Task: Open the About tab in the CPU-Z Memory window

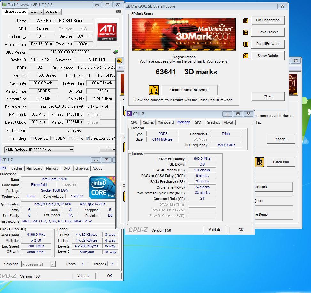Action: click(229, 122)
